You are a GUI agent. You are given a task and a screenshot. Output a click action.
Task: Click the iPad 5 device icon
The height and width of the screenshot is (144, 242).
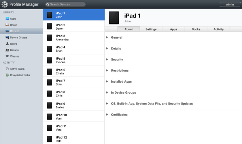coord(49,60)
